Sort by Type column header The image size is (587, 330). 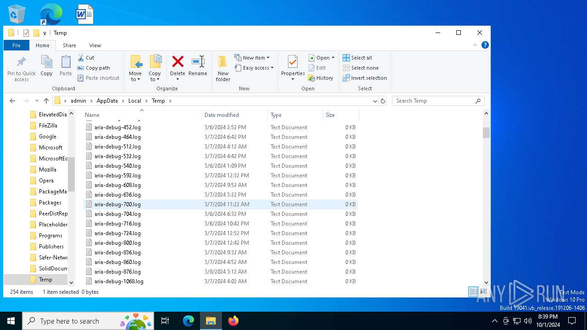point(295,115)
